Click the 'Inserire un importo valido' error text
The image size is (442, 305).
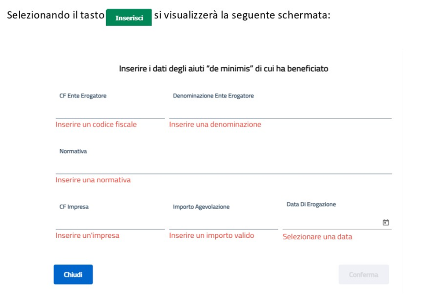click(x=211, y=235)
